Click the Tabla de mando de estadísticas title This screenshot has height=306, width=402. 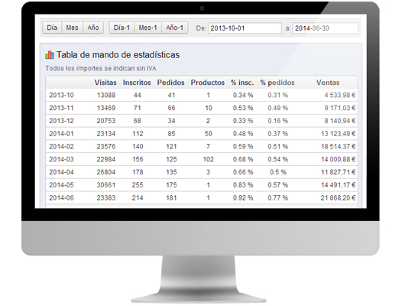118,54
